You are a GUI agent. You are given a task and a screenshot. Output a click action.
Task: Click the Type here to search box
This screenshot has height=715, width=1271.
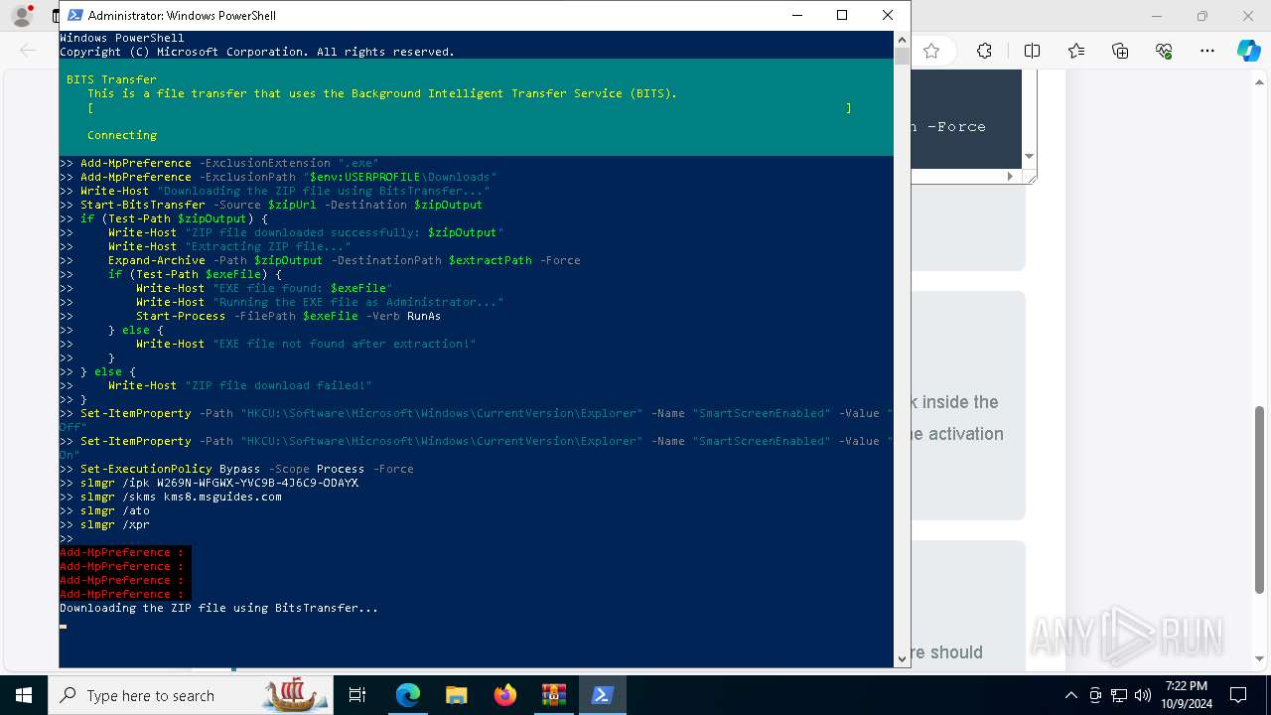189,695
